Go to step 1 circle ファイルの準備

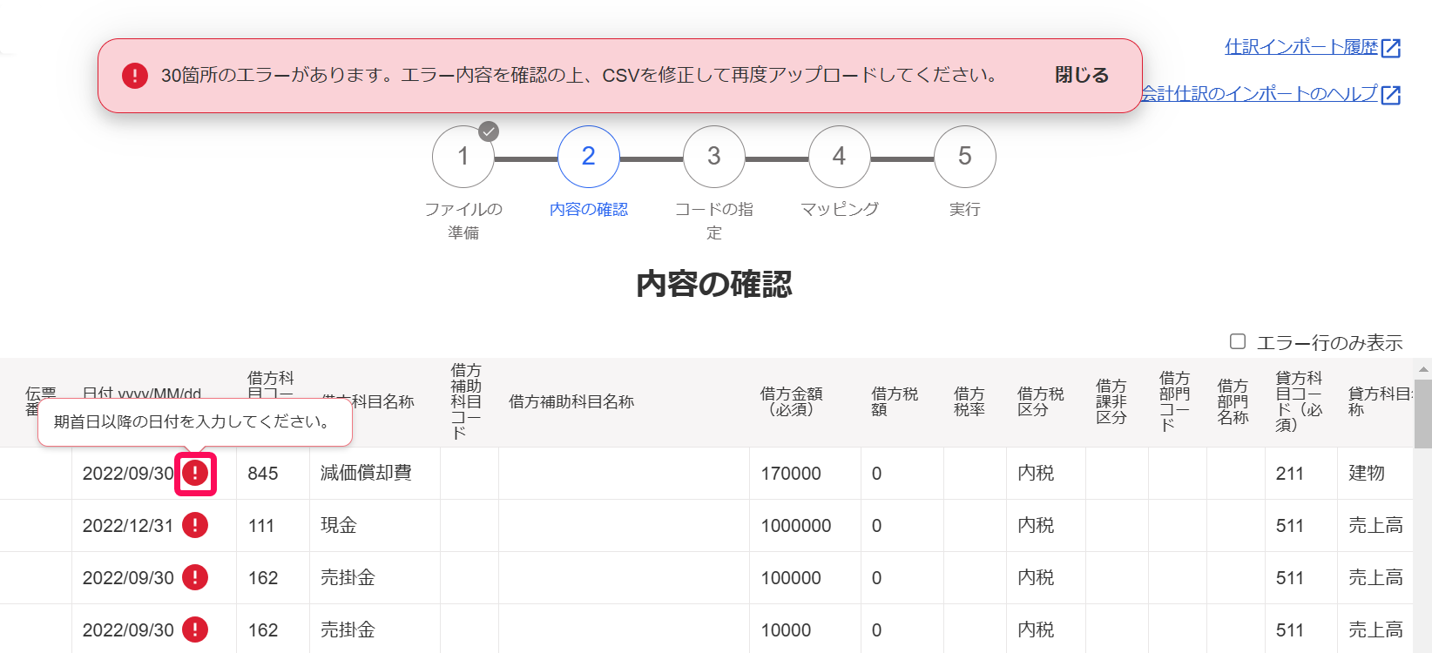click(463, 157)
